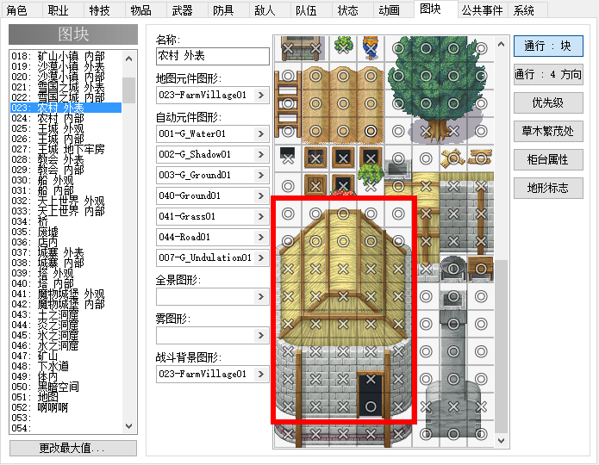Open the 动画 tab
This screenshot has width=599, height=465.
click(389, 9)
